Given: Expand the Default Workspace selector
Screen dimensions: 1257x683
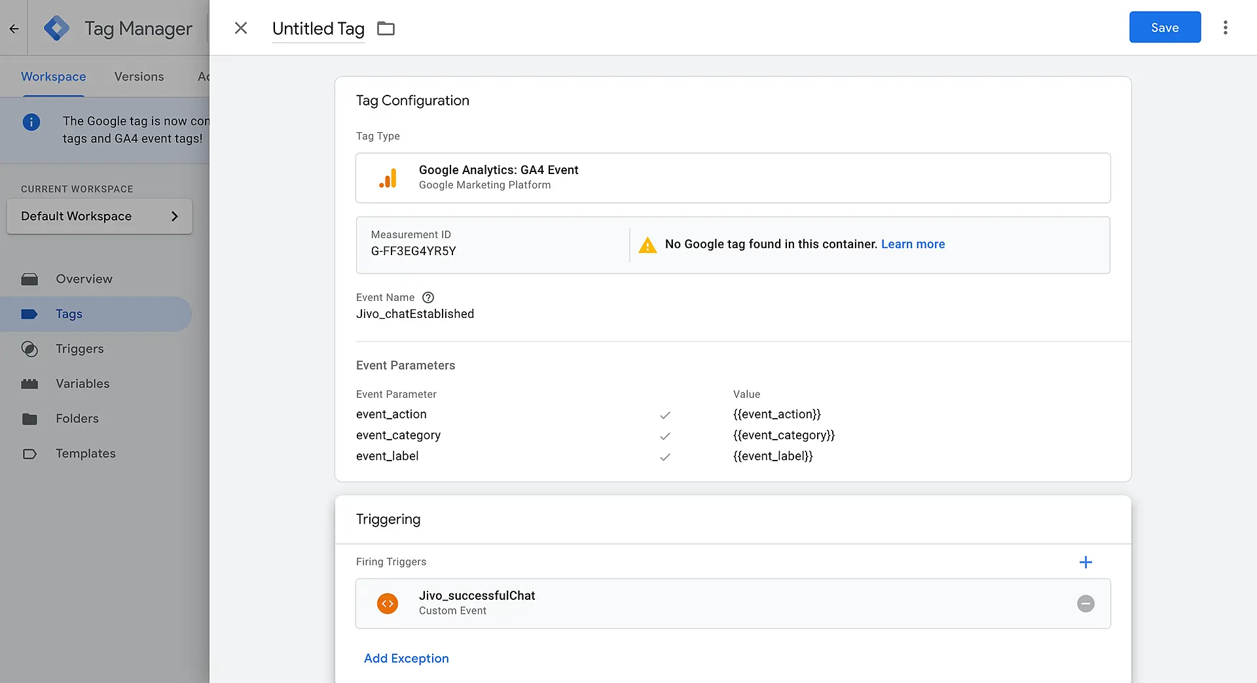Looking at the screenshot, I should (x=100, y=217).
